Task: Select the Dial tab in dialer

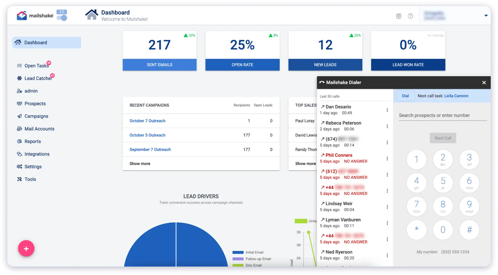Action: click(x=405, y=96)
